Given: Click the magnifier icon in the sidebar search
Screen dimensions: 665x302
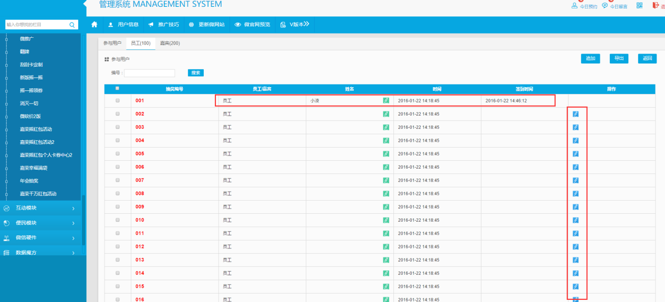Looking at the screenshot, I should tap(72, 25).
